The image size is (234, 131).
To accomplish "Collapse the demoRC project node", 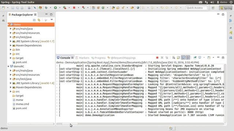I will point(8,66).
